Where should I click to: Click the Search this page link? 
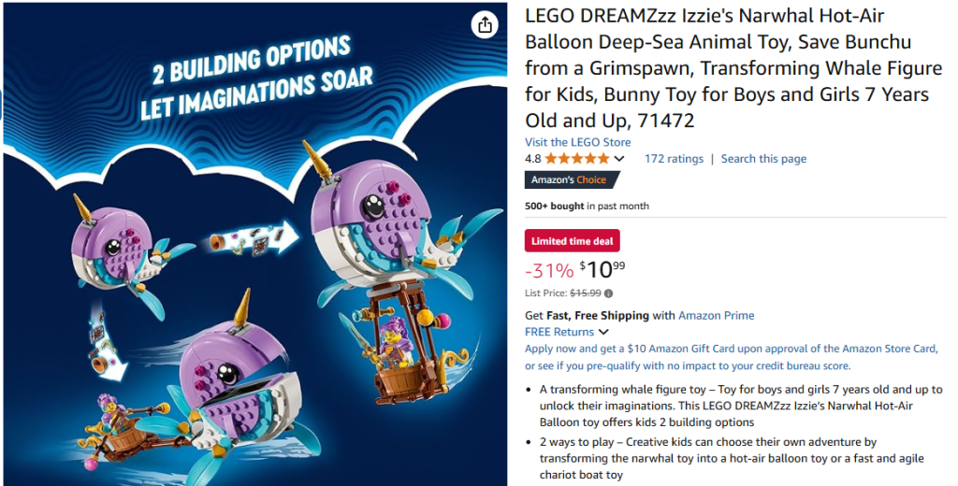763,159
